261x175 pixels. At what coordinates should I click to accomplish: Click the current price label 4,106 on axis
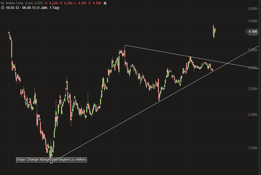pos(252,31)
